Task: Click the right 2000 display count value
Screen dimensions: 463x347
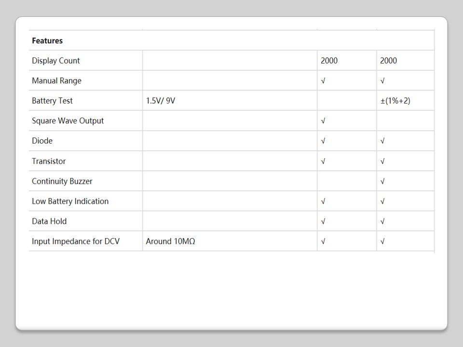Action: [388, 61]
